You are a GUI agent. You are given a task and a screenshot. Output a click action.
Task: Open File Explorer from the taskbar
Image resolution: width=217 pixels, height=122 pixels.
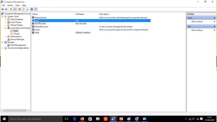[98, 119]
